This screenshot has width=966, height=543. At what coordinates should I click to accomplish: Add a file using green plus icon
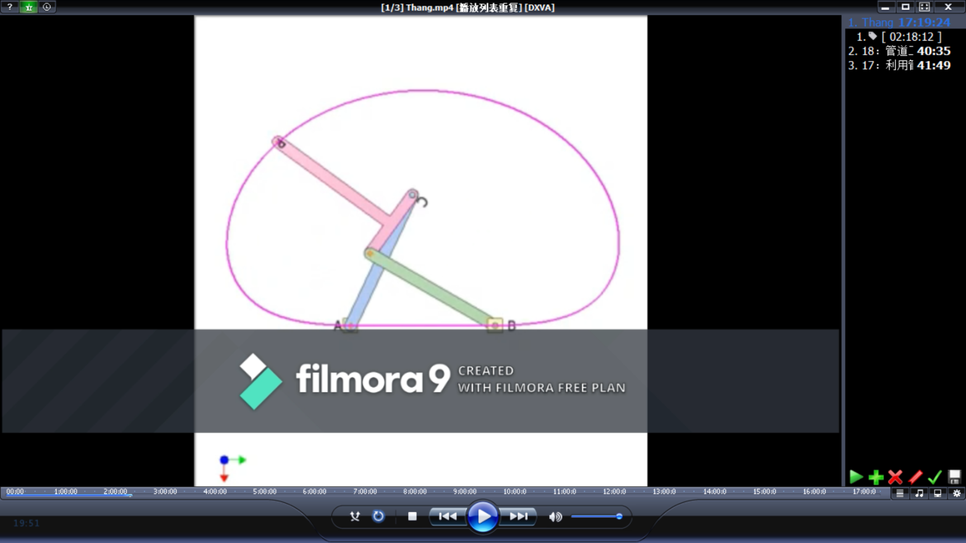[x=876, y=477]
